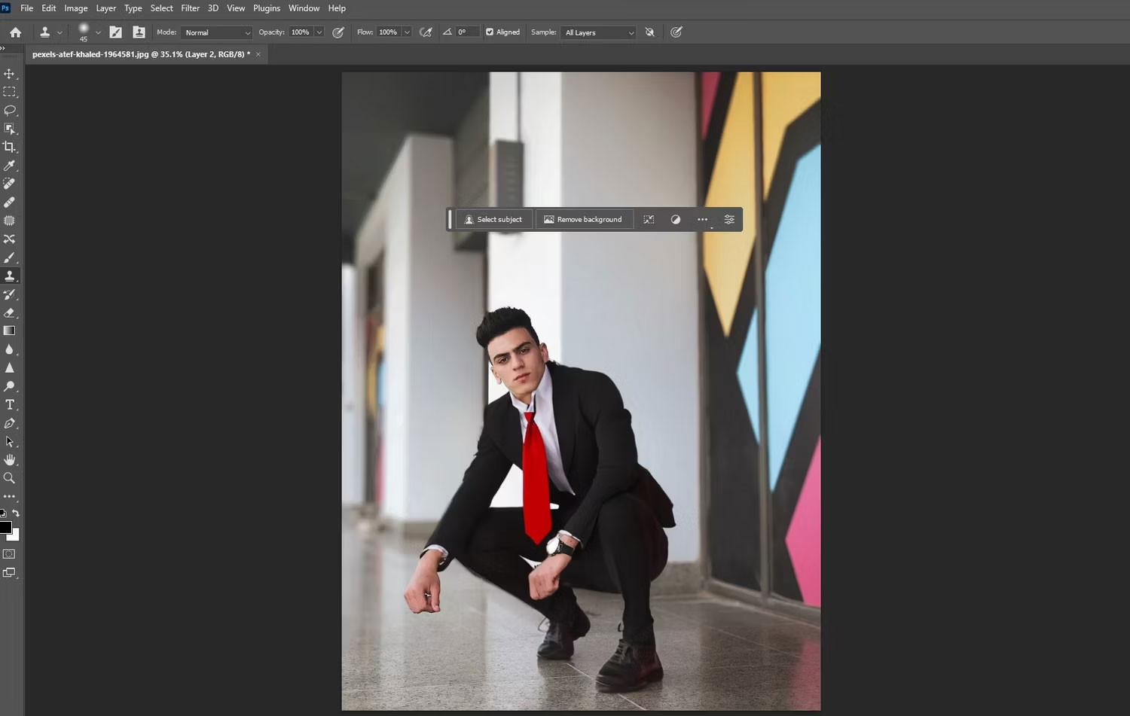The width and height of the screenshot is (1130, 716).
Task: Select the Crop tool
Action: point(9,147)
